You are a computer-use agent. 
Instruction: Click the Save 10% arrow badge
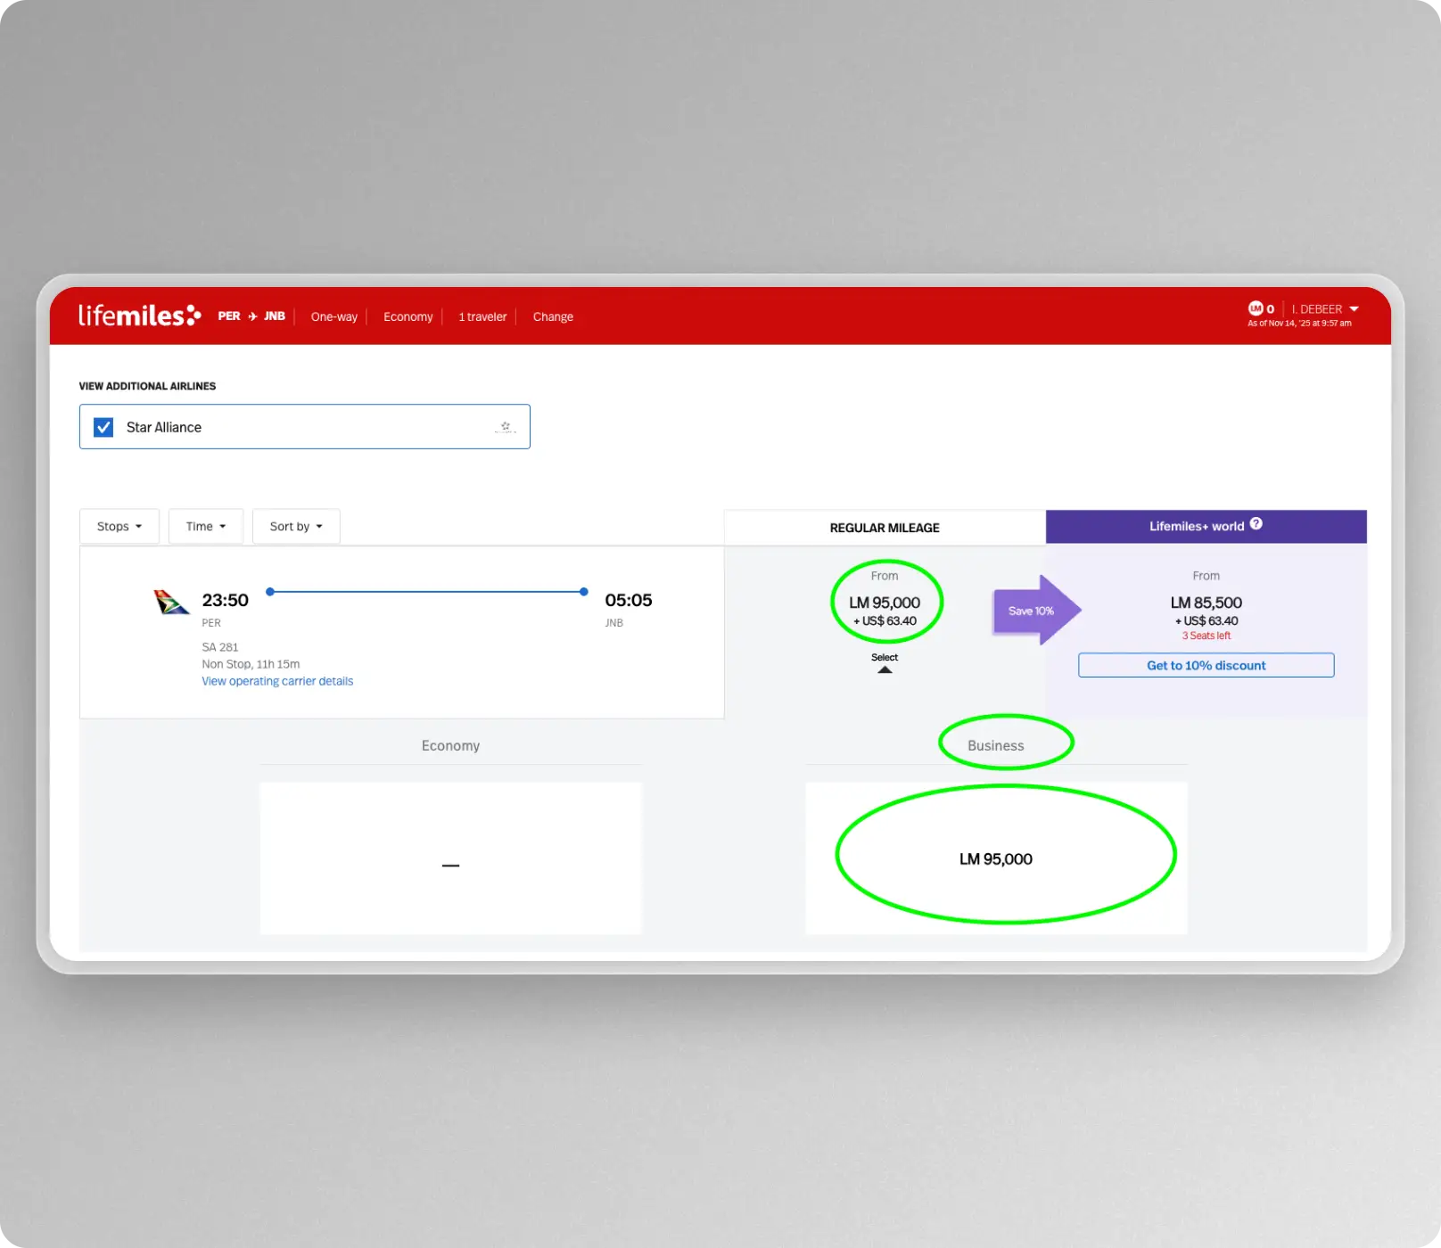pyautogui.click(x=1037, y=611)
